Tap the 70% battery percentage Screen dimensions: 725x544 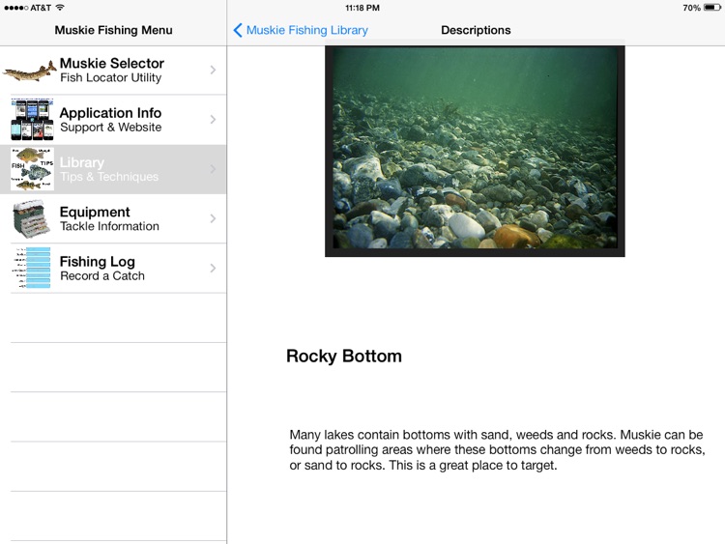(692, 8)
